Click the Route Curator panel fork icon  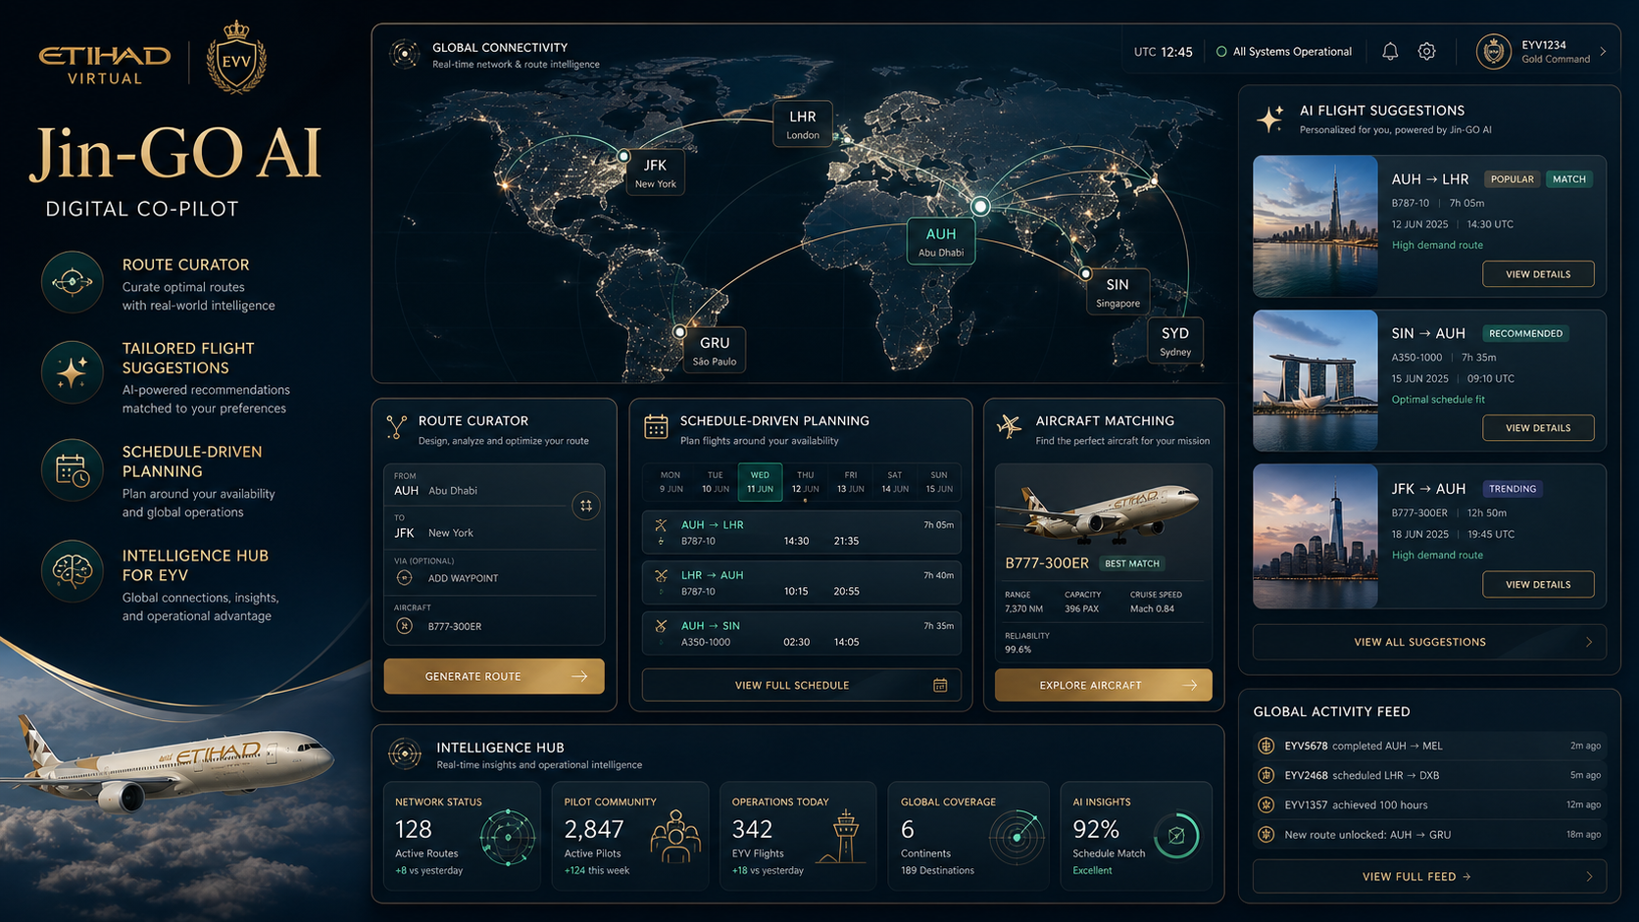[396, 427]
